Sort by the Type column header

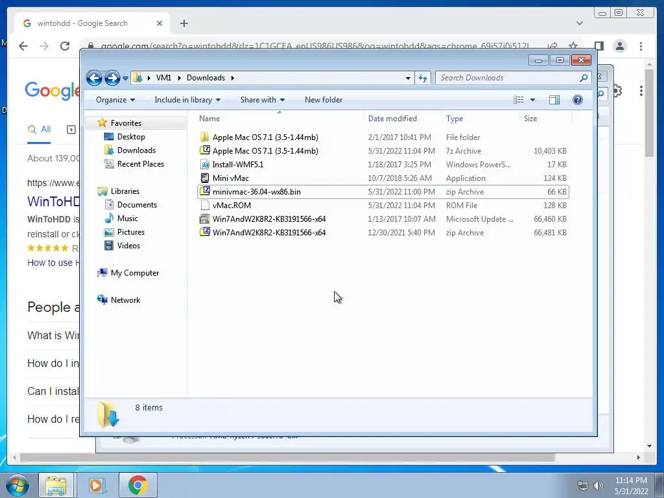point(480,119)
